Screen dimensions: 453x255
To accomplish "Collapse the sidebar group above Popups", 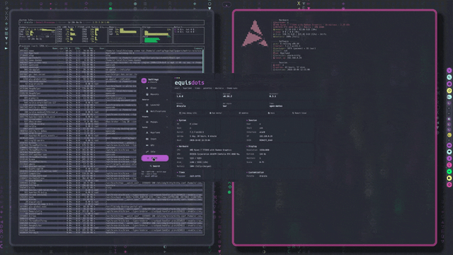I will coord(167,117).
